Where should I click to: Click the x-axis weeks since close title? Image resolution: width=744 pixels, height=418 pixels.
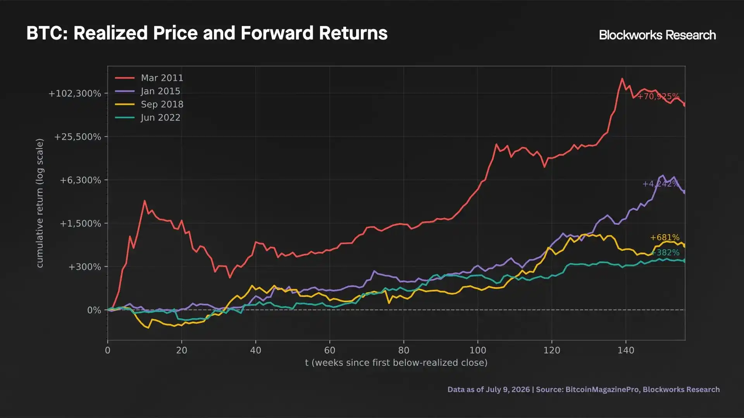coord(396,363)
